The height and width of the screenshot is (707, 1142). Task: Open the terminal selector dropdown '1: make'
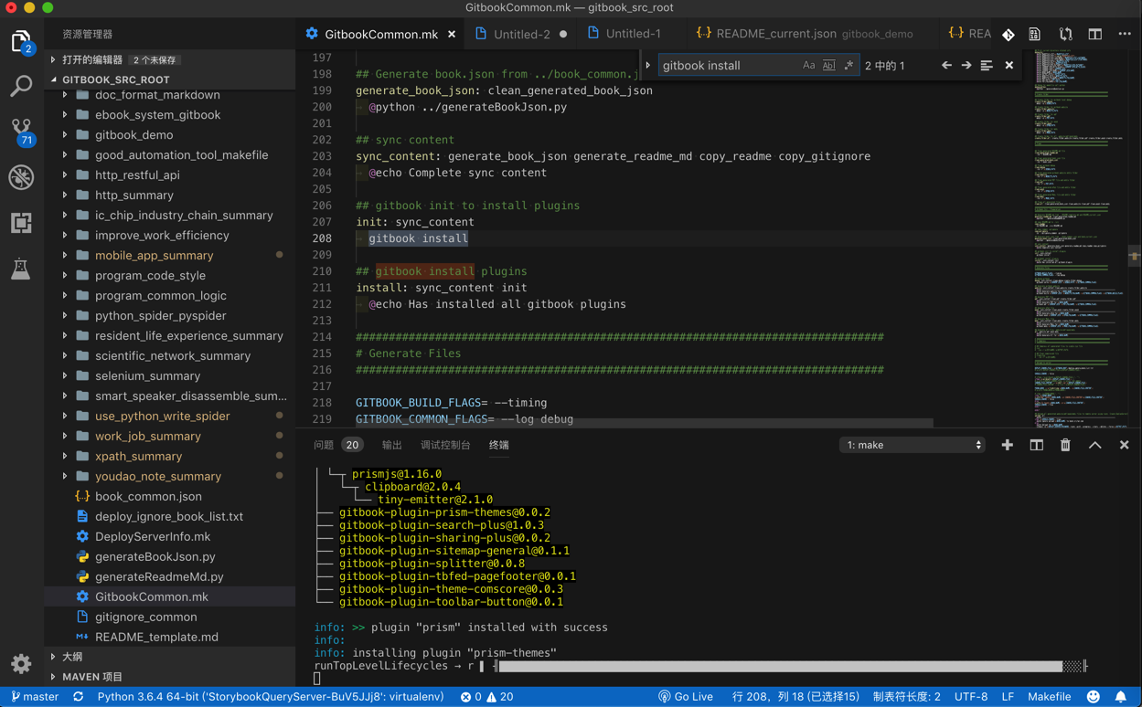pos(913,445)
